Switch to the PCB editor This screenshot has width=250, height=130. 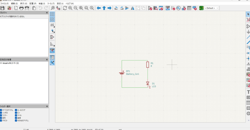pos(201,8)
